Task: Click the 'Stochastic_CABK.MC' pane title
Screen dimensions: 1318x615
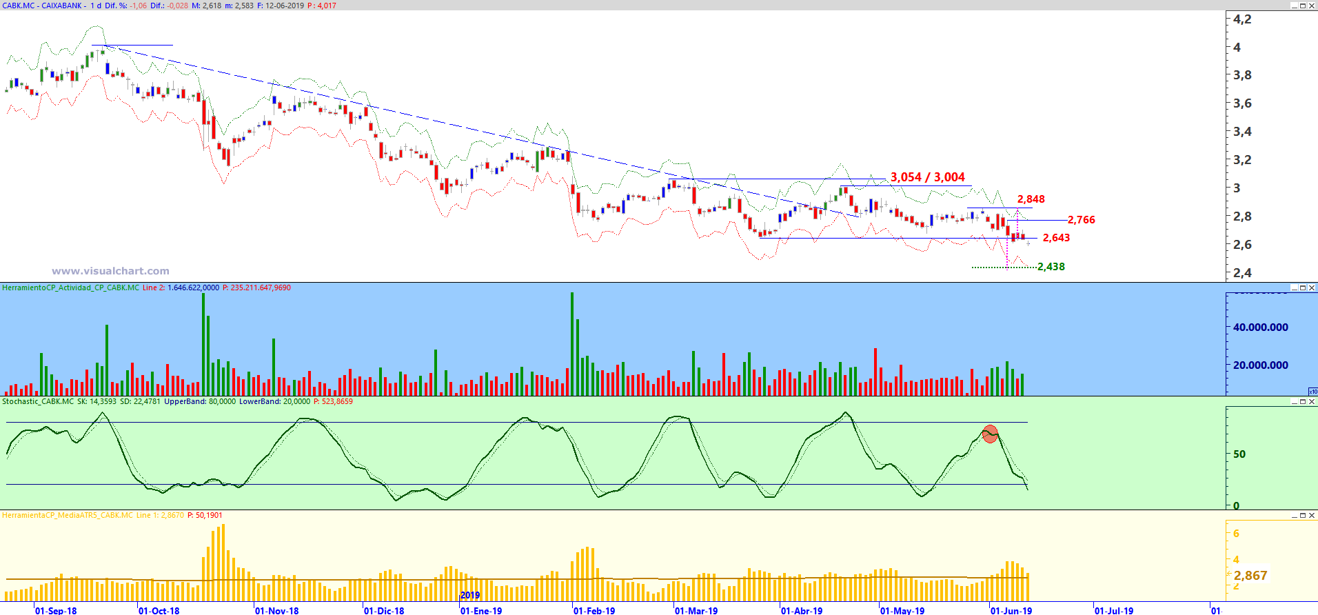Action: point(38,401)
